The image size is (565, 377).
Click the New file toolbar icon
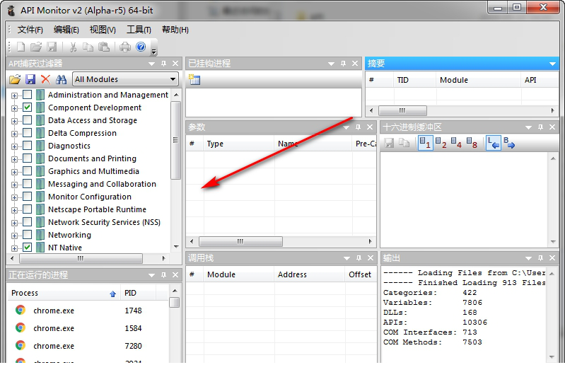coord(21,47)
